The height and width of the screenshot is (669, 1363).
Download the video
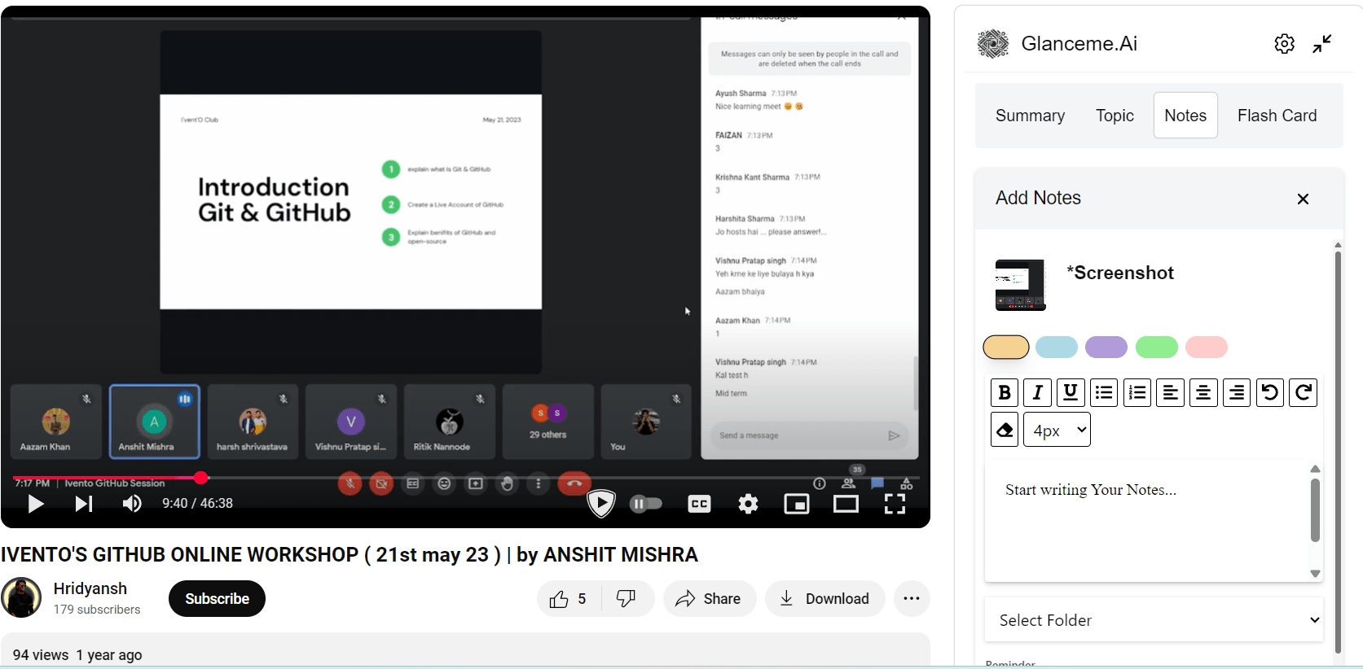tap(824, 599)
